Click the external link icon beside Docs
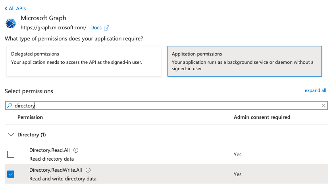 coord(106,28)
